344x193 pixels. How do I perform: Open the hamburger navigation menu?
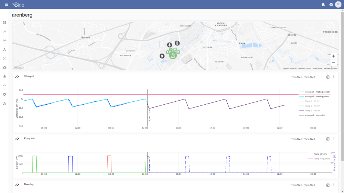coord(6,4)
